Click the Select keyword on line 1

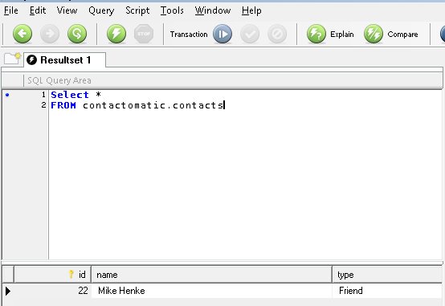click(x=70, y=95)
